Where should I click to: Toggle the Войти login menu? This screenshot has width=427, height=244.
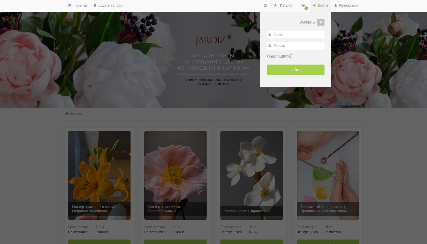(x=323, y=5)
